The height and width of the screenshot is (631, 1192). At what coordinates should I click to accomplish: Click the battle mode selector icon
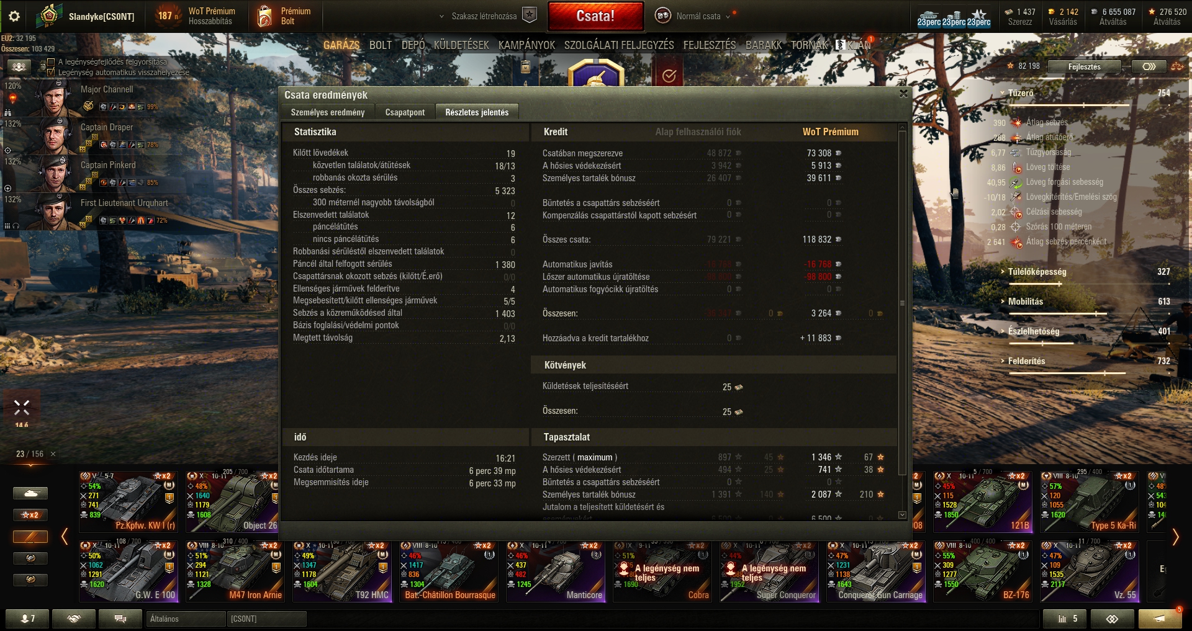tap(663, 16)
